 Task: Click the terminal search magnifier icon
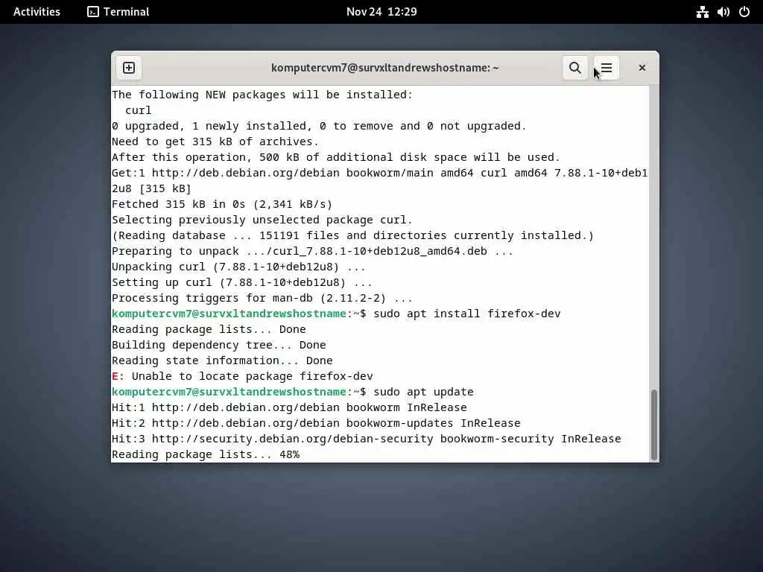(x=574, y=68)
